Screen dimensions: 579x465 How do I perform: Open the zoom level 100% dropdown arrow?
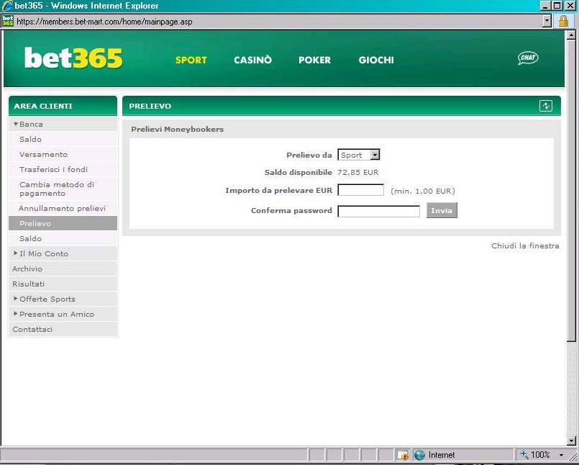coord(561,455)
